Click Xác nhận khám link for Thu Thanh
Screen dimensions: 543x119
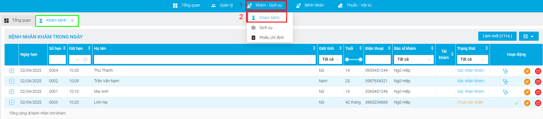click(x=471, y=70)
